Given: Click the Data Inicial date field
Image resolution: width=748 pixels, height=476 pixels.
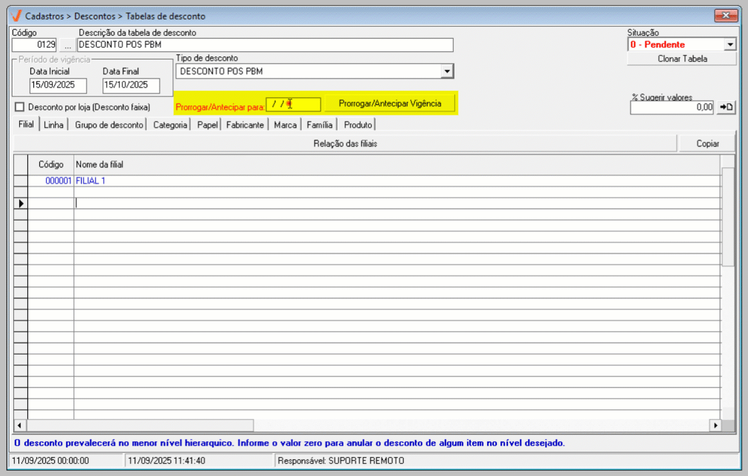Looking at the screenshot, I should 58,86.
